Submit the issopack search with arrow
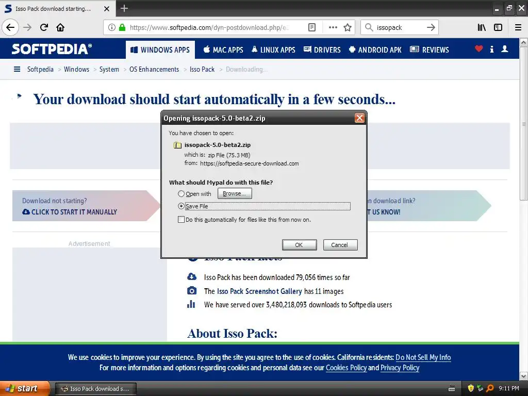The image size is (528, 396). click(x=431, y=27)
